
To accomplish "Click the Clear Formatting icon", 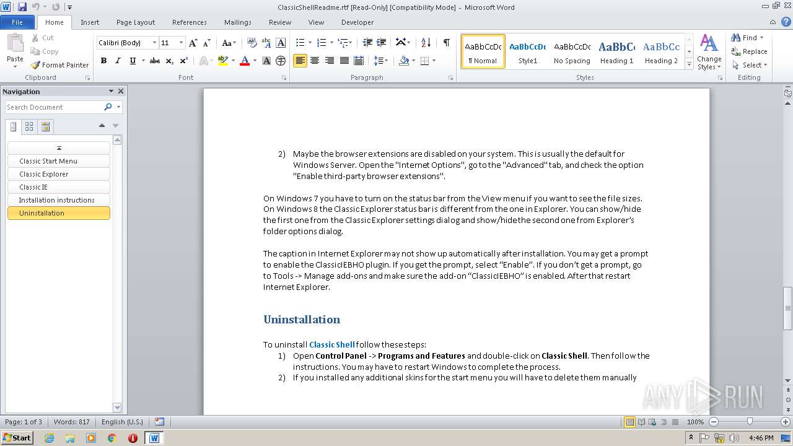I will 252,43.
